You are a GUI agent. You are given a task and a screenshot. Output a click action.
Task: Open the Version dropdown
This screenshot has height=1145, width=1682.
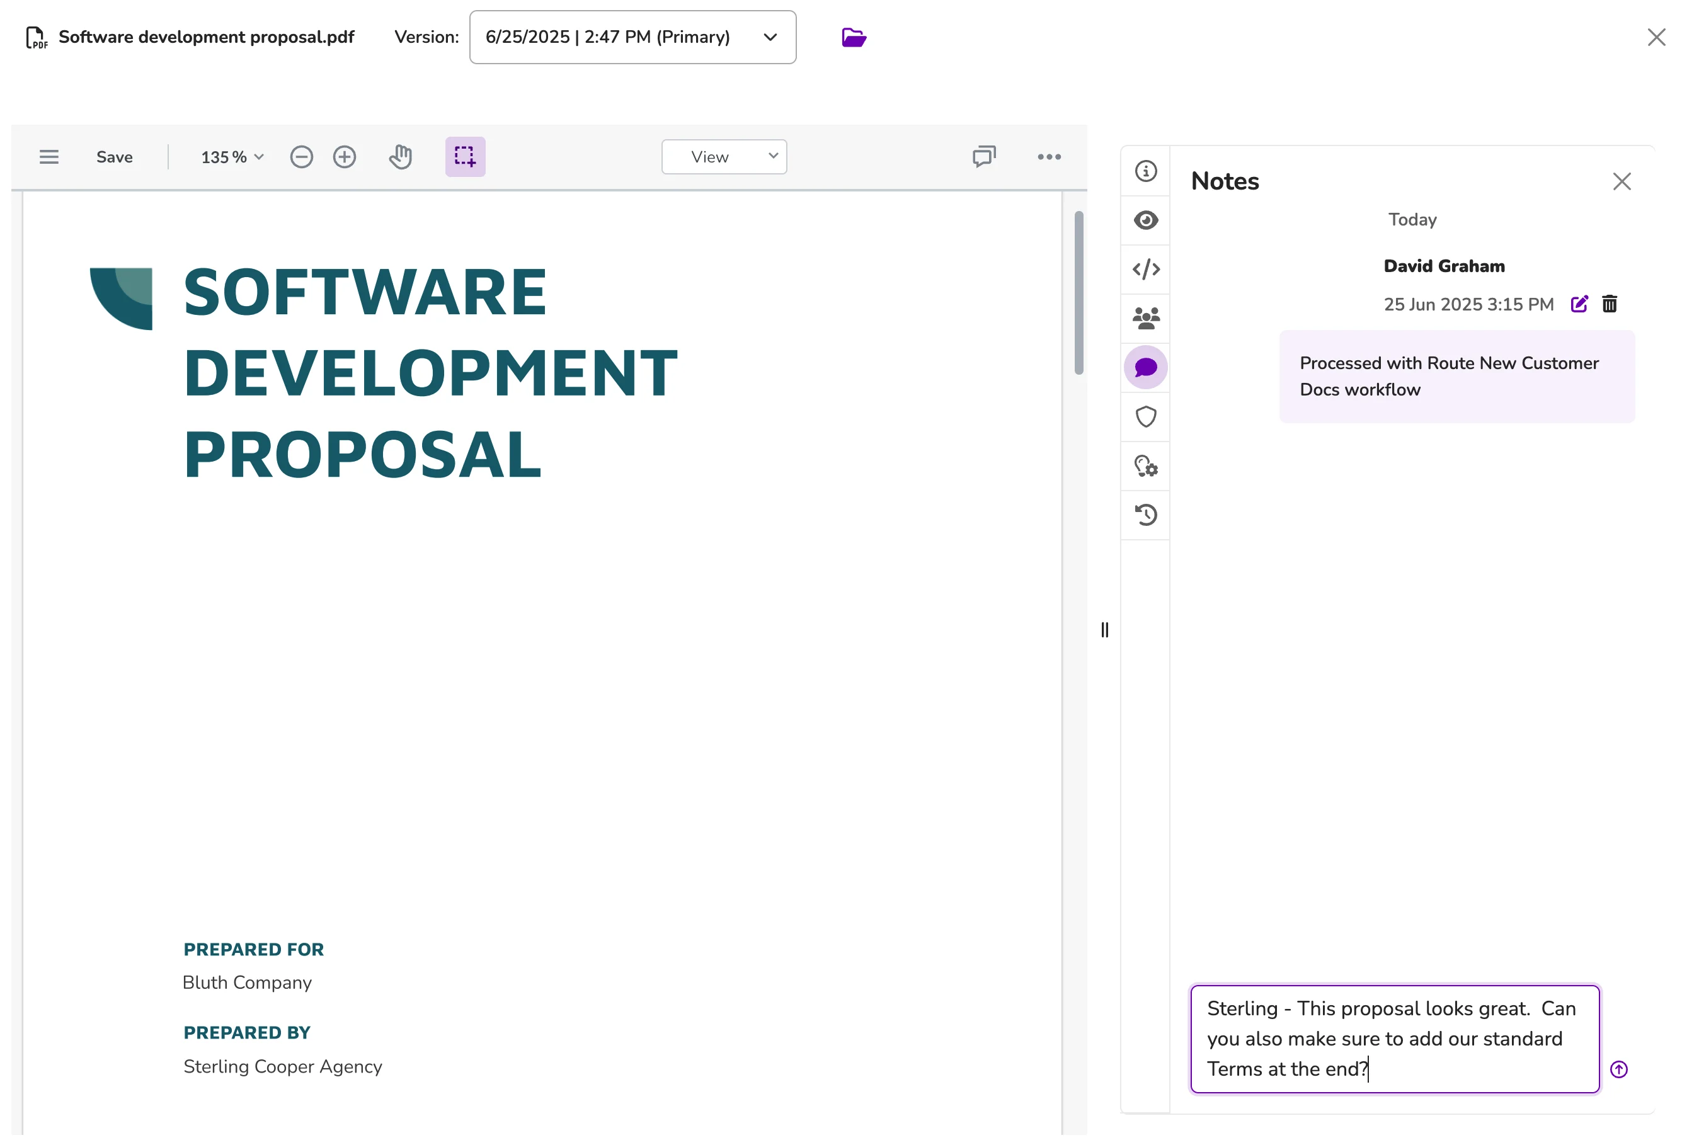pyautogui.click(x=632, y=37)
